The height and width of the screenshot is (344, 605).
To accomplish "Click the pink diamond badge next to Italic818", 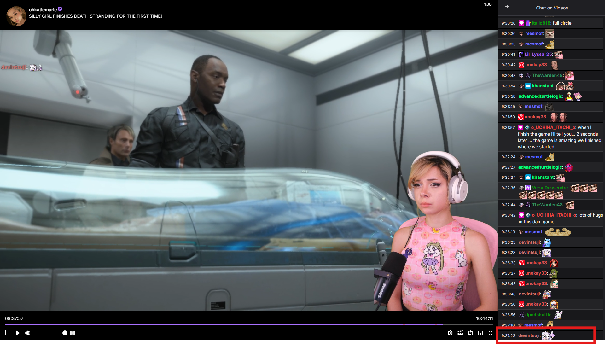I will coord(521,23).
